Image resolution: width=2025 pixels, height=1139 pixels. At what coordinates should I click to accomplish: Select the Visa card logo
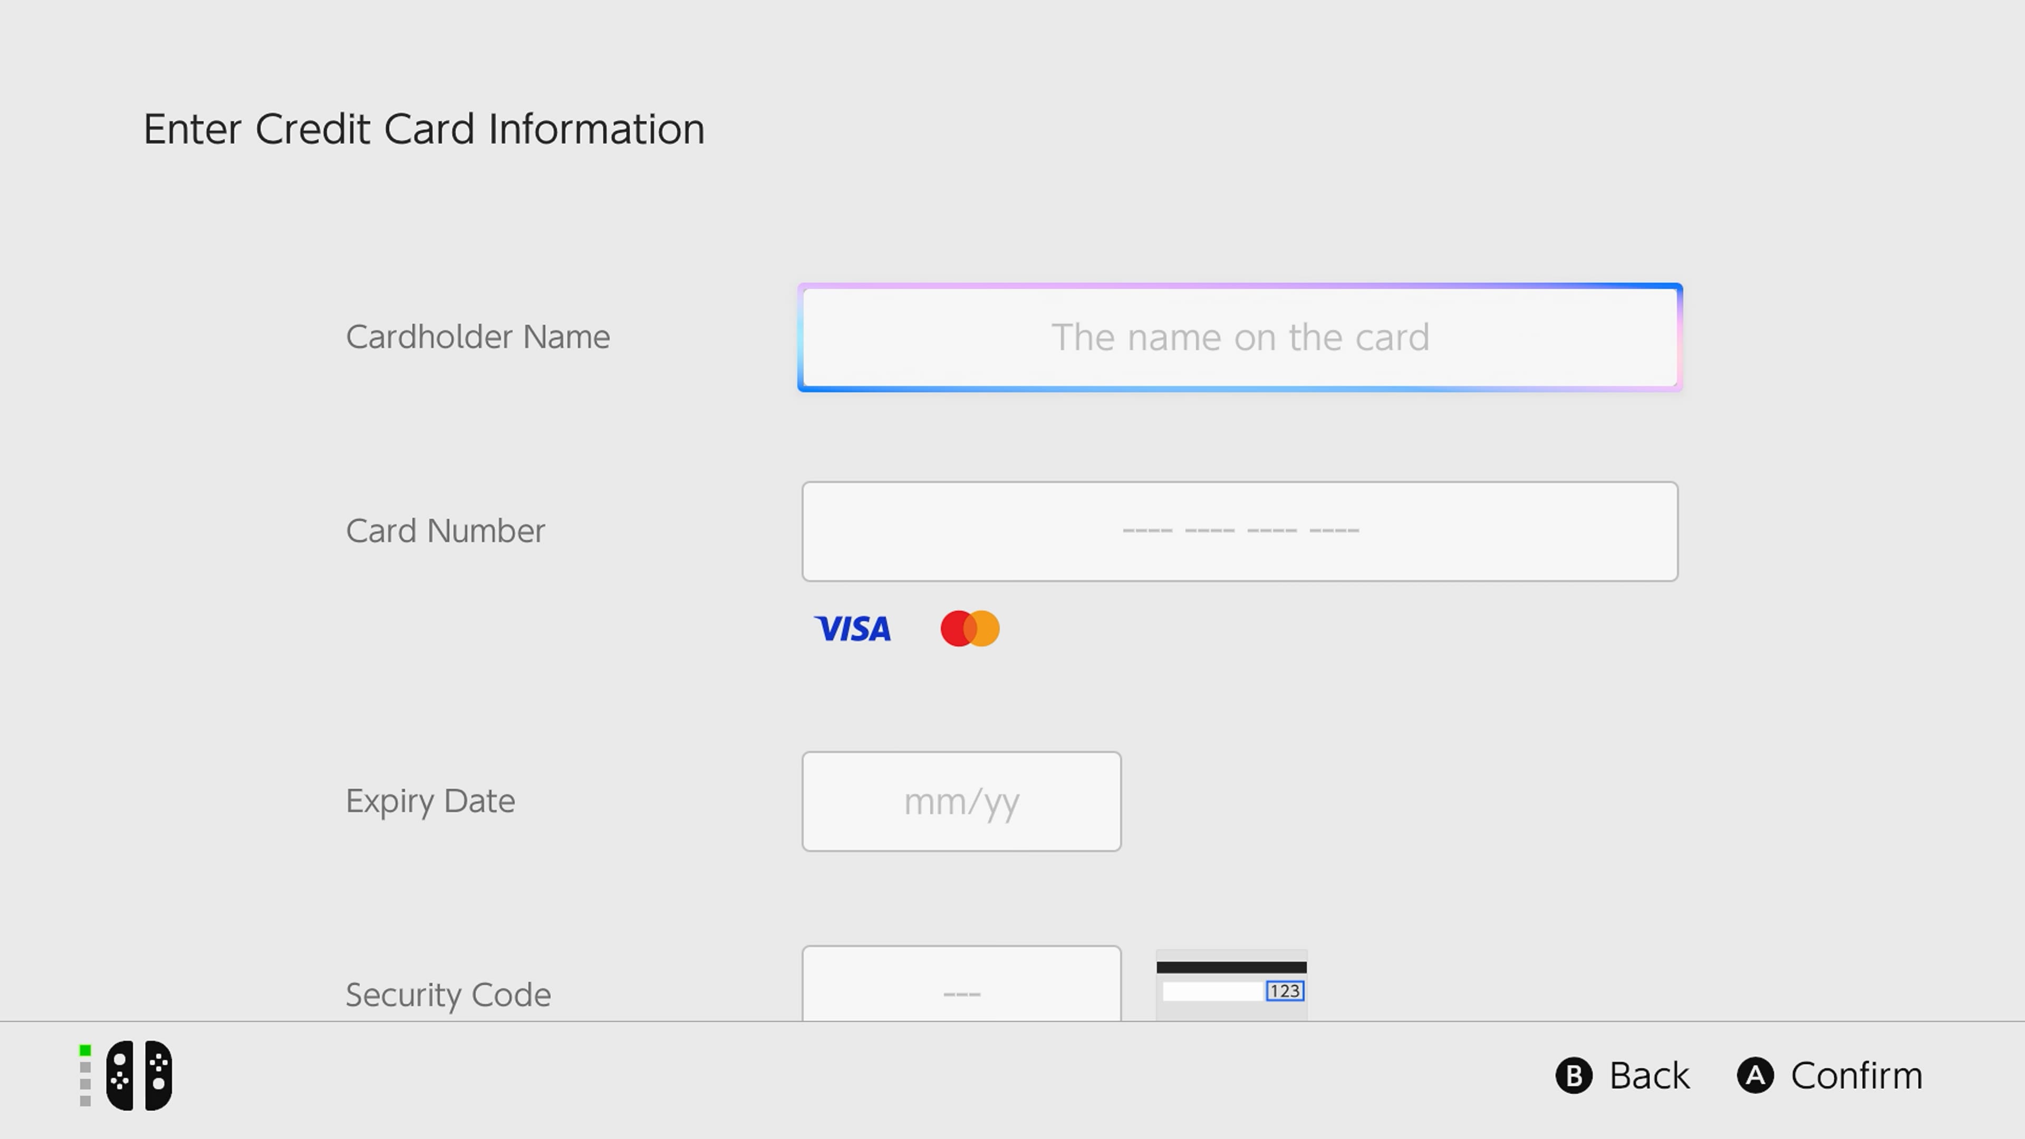click(853, 629)
